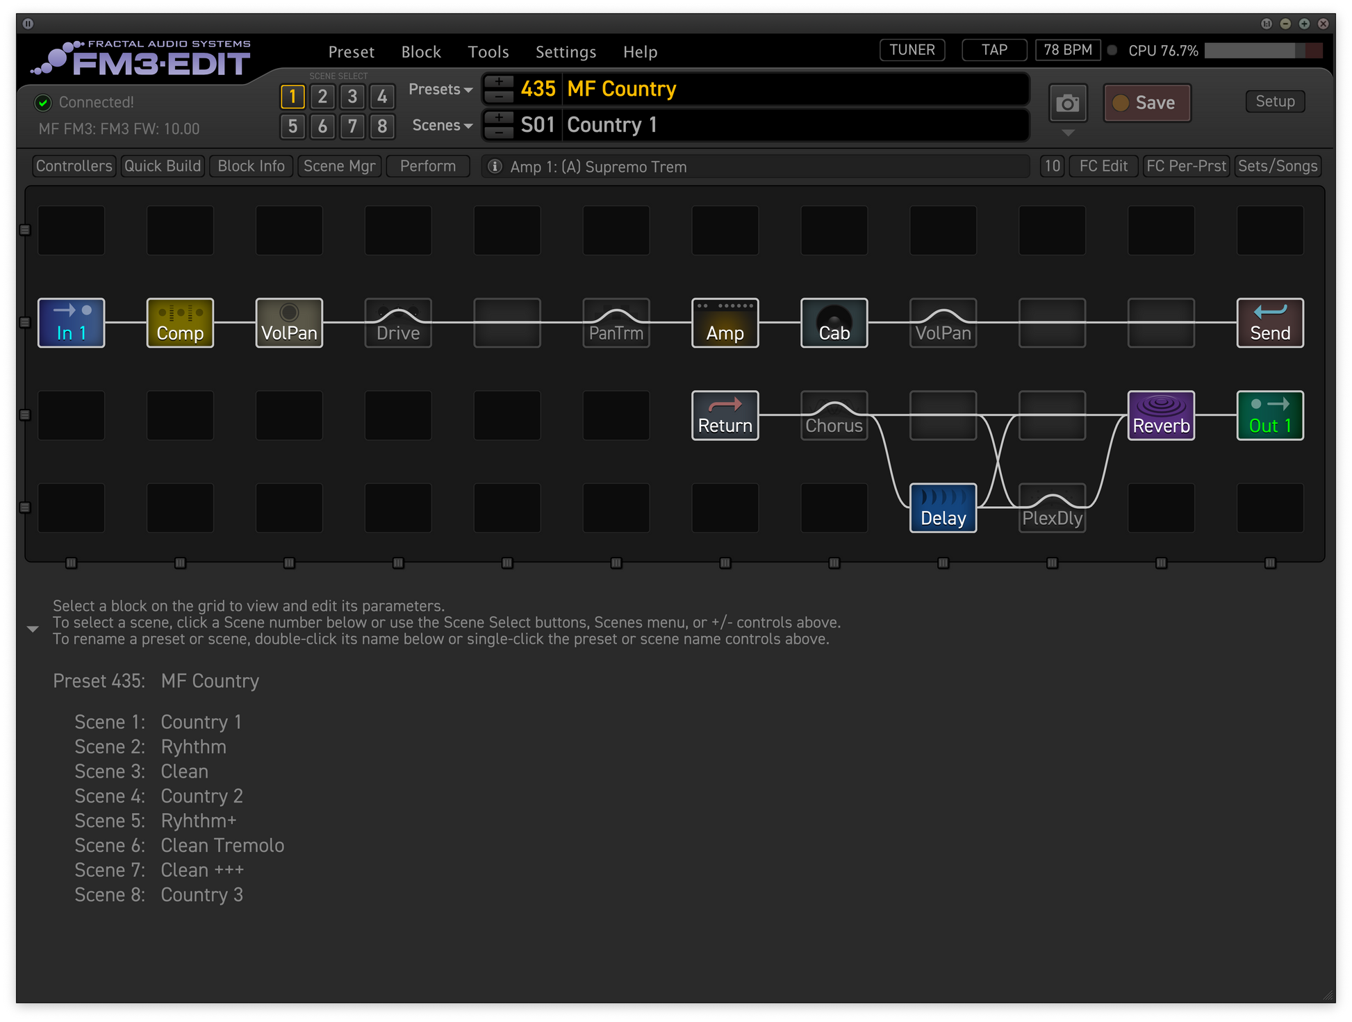Image resolution: width=1352 pixels, height=1022 pixels.
Task: Select the Delay block icon
Action: point(943,508)
